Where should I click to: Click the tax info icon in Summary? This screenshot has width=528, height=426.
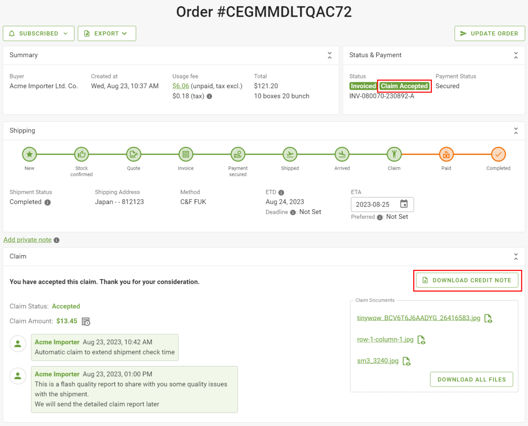pos(210,96)
